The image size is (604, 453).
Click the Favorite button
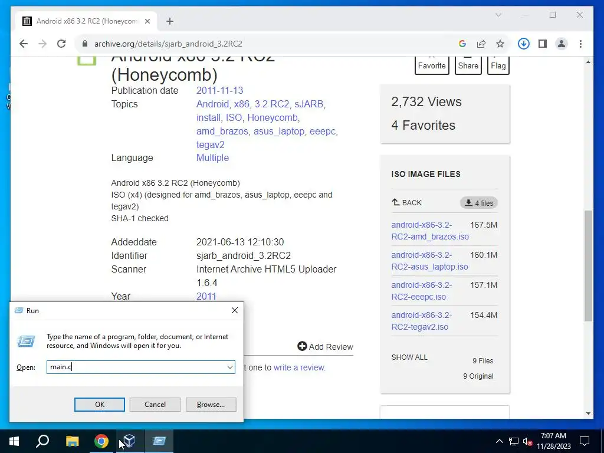[x=432, y=65]
